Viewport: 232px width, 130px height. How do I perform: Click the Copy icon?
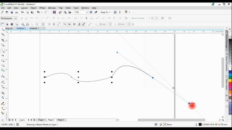click(28, 12)
